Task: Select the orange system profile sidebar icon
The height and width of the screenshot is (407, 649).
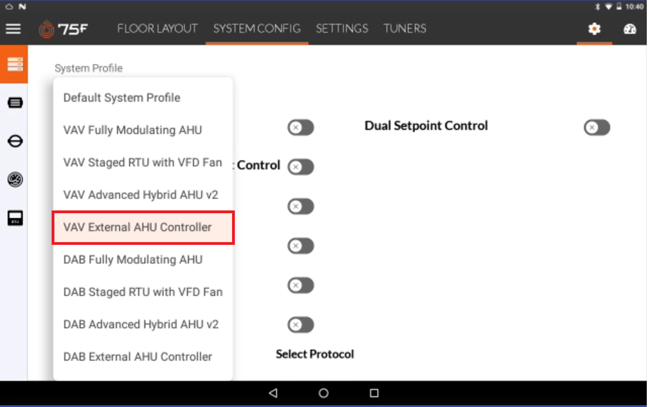Action: click(x=14, y=64)
